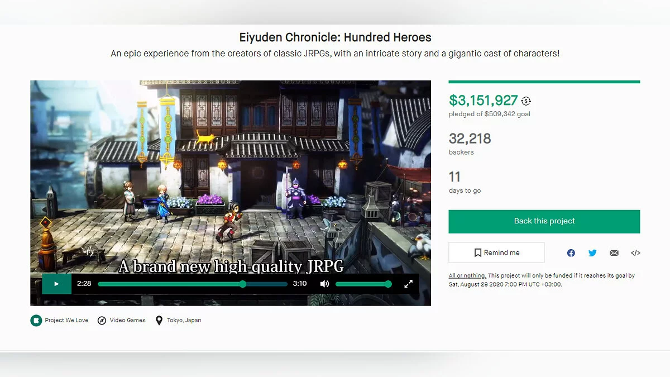Mute the video speaker icon
This screenshot has width=670, height=377.
(324, 284)
